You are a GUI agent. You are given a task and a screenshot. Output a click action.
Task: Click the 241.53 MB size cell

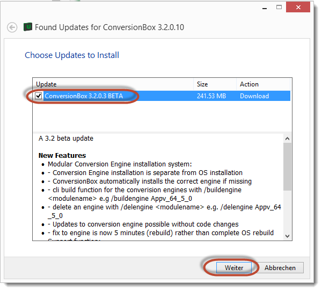pyautogui.click(x=211, y=96)
